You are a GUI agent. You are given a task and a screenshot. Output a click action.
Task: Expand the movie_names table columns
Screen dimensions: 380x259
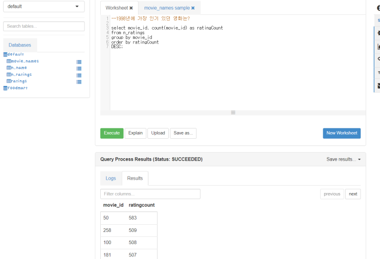point(23,61)
